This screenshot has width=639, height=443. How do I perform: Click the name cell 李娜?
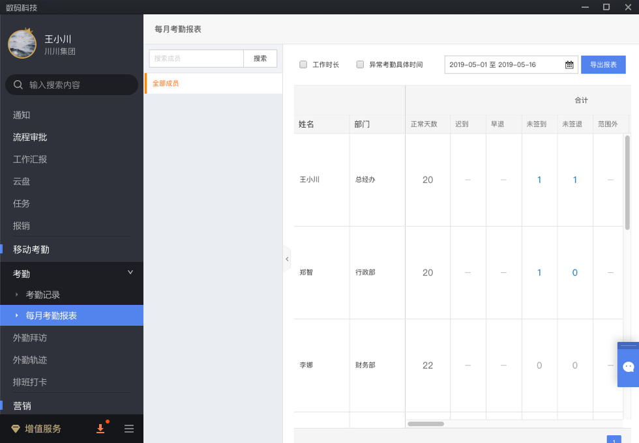(x=306, y=365)
